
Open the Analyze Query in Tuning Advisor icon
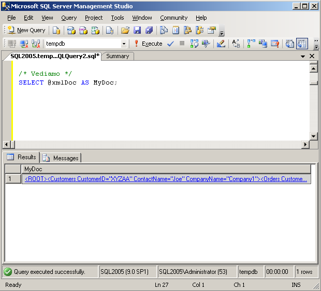pyautogui.click(x=206, y=44)
